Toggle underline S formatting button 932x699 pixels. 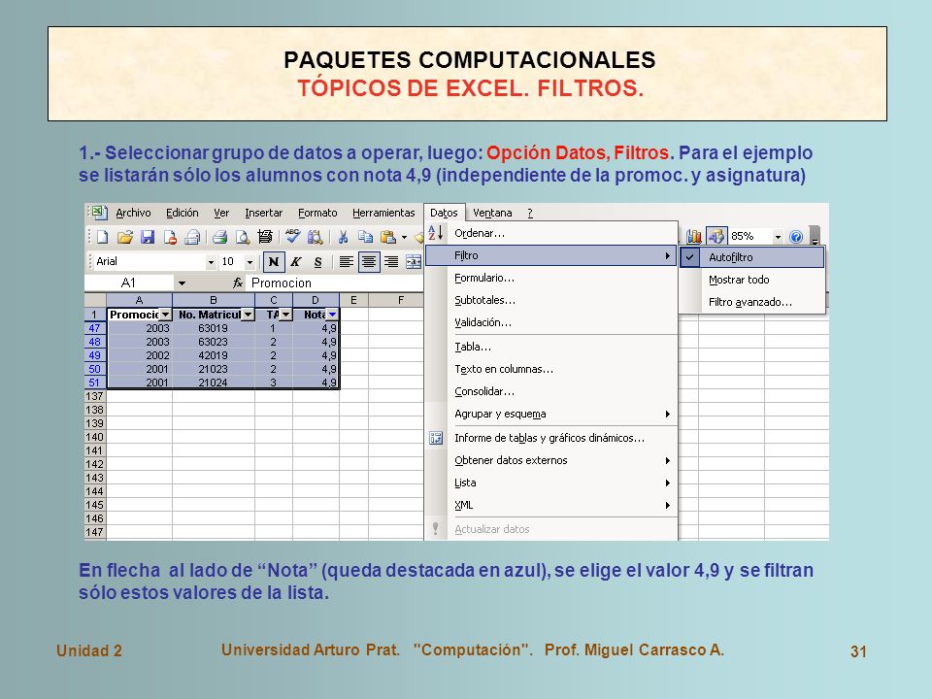(x=318, y=261)
